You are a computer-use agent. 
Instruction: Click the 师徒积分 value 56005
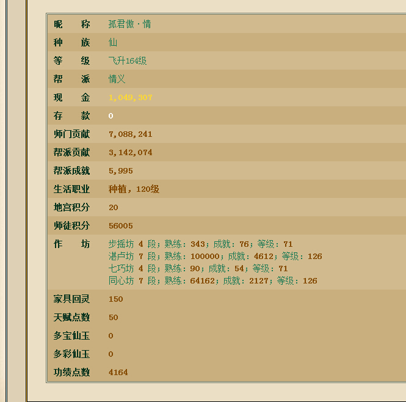[x=121, y=226]
